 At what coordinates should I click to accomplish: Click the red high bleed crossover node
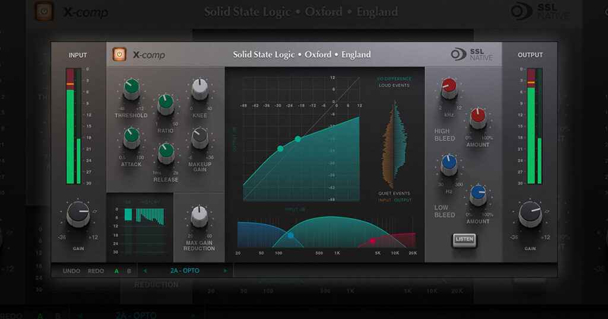click(x=372, y=241)
